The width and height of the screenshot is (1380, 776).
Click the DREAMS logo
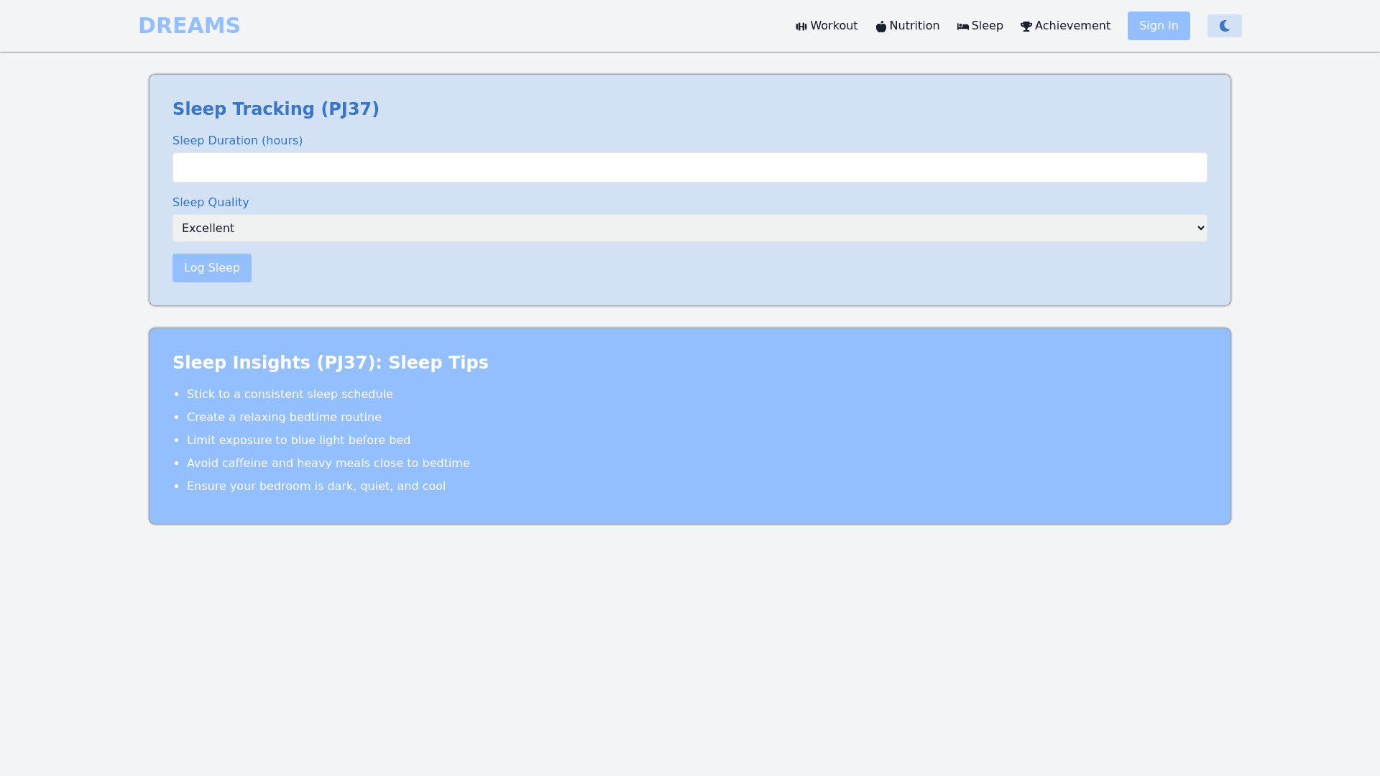tap(189, 25)
